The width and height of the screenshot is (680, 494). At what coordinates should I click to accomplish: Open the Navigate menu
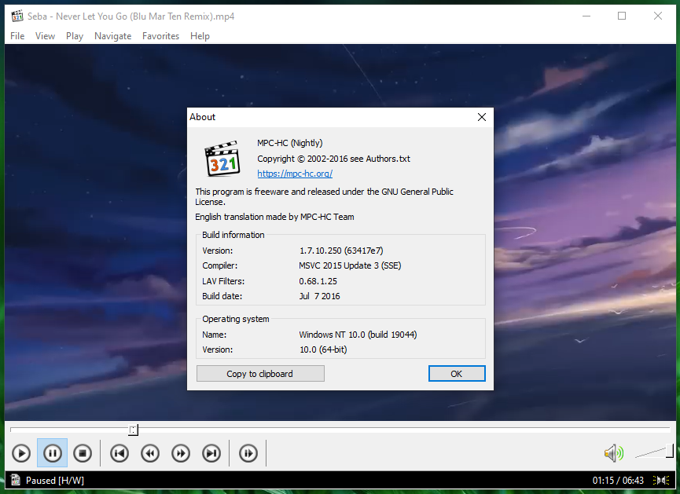[112, 36]
